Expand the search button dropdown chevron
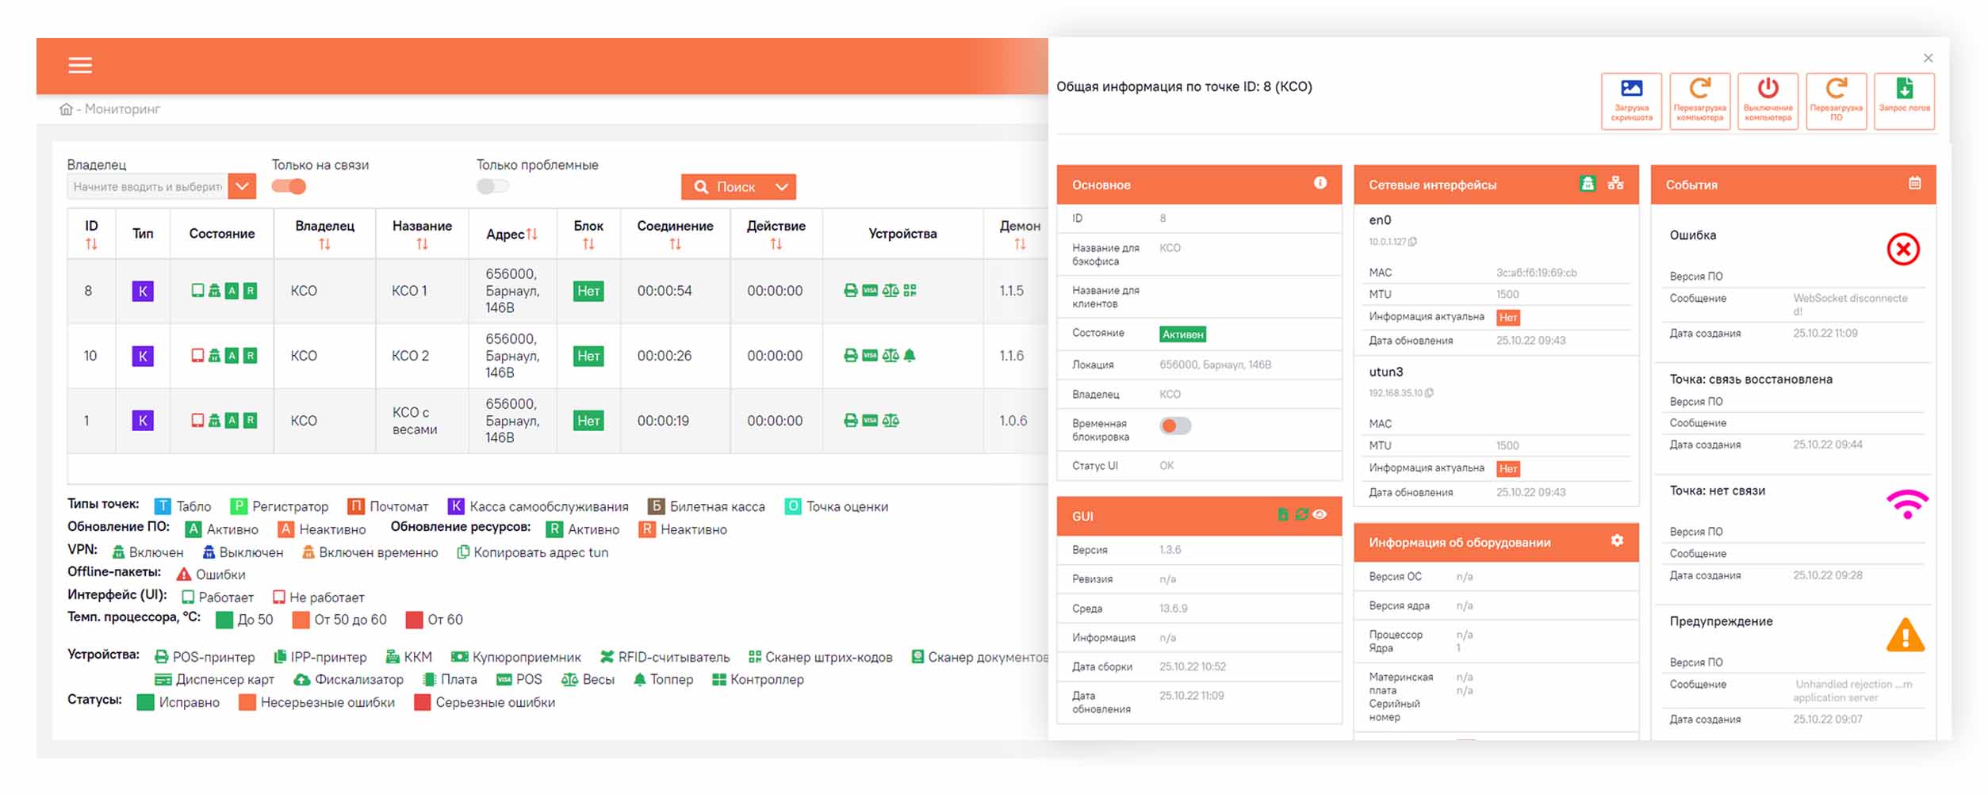The image size is (1988, 794). [781, 187]
